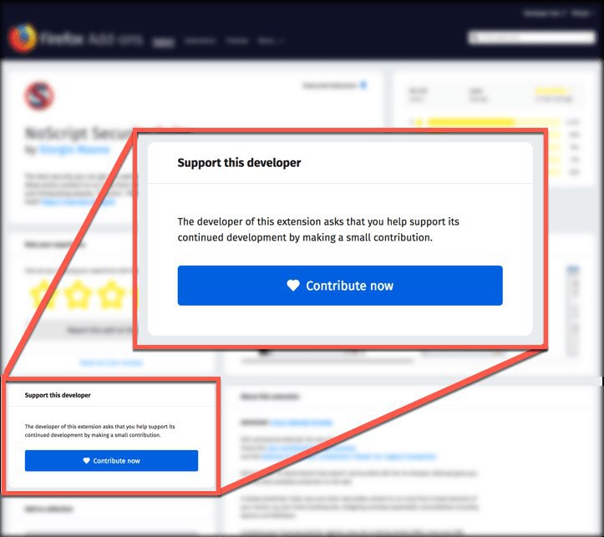Select the second yellow rating star
This screenshot has height=537, width=604.
78,295
